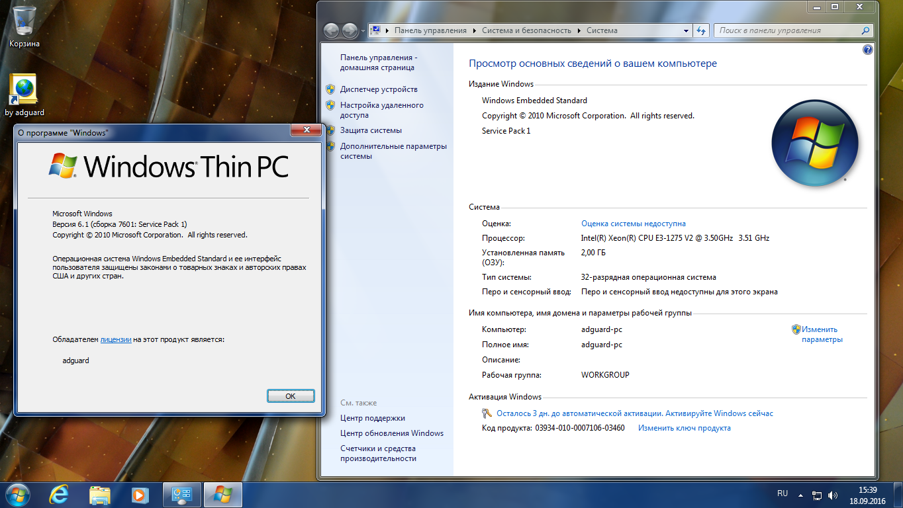Click shield icon beside 'Настройка удаленного доступа'
The image size is (903, 508).
pos(330,105)
